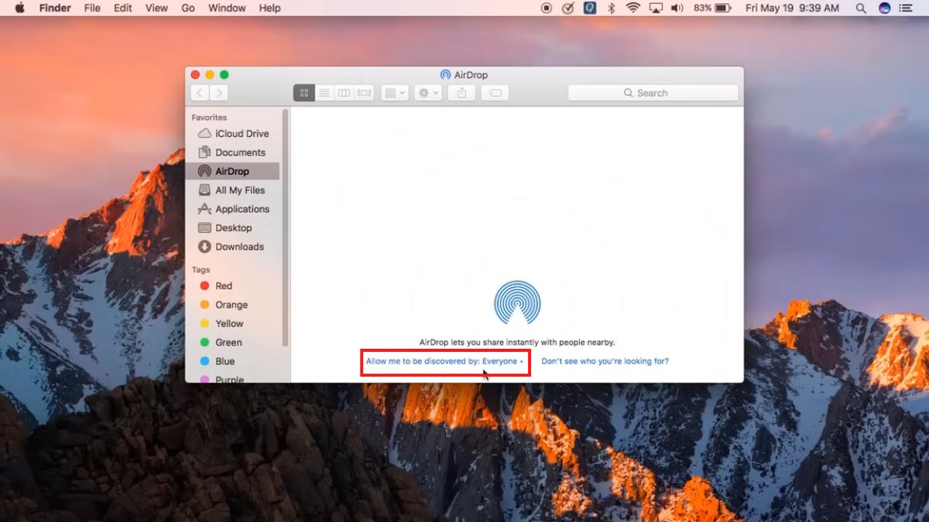929x522 pixels.
Task: Open the AirPlay display menu
Action: 656,8
